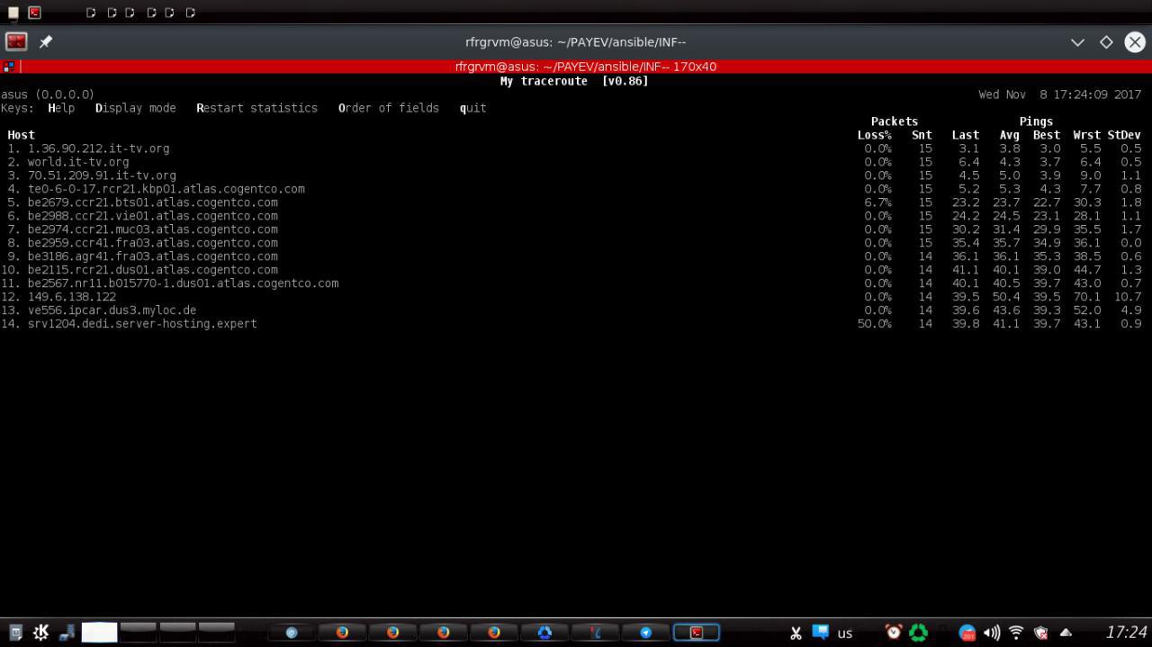Click the blue chat bubble tray icon
This screenshot has height=647, width=1152.
tap(820, 632)
